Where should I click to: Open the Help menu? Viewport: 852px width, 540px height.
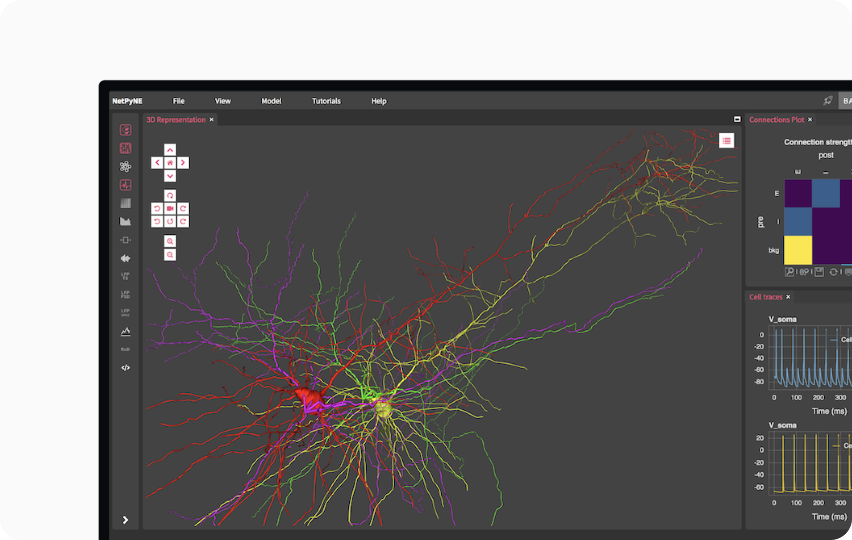tap(379, 101)
